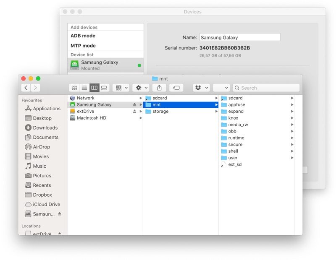
Task: Select the media_rw folder
Action: click(257, 125)
